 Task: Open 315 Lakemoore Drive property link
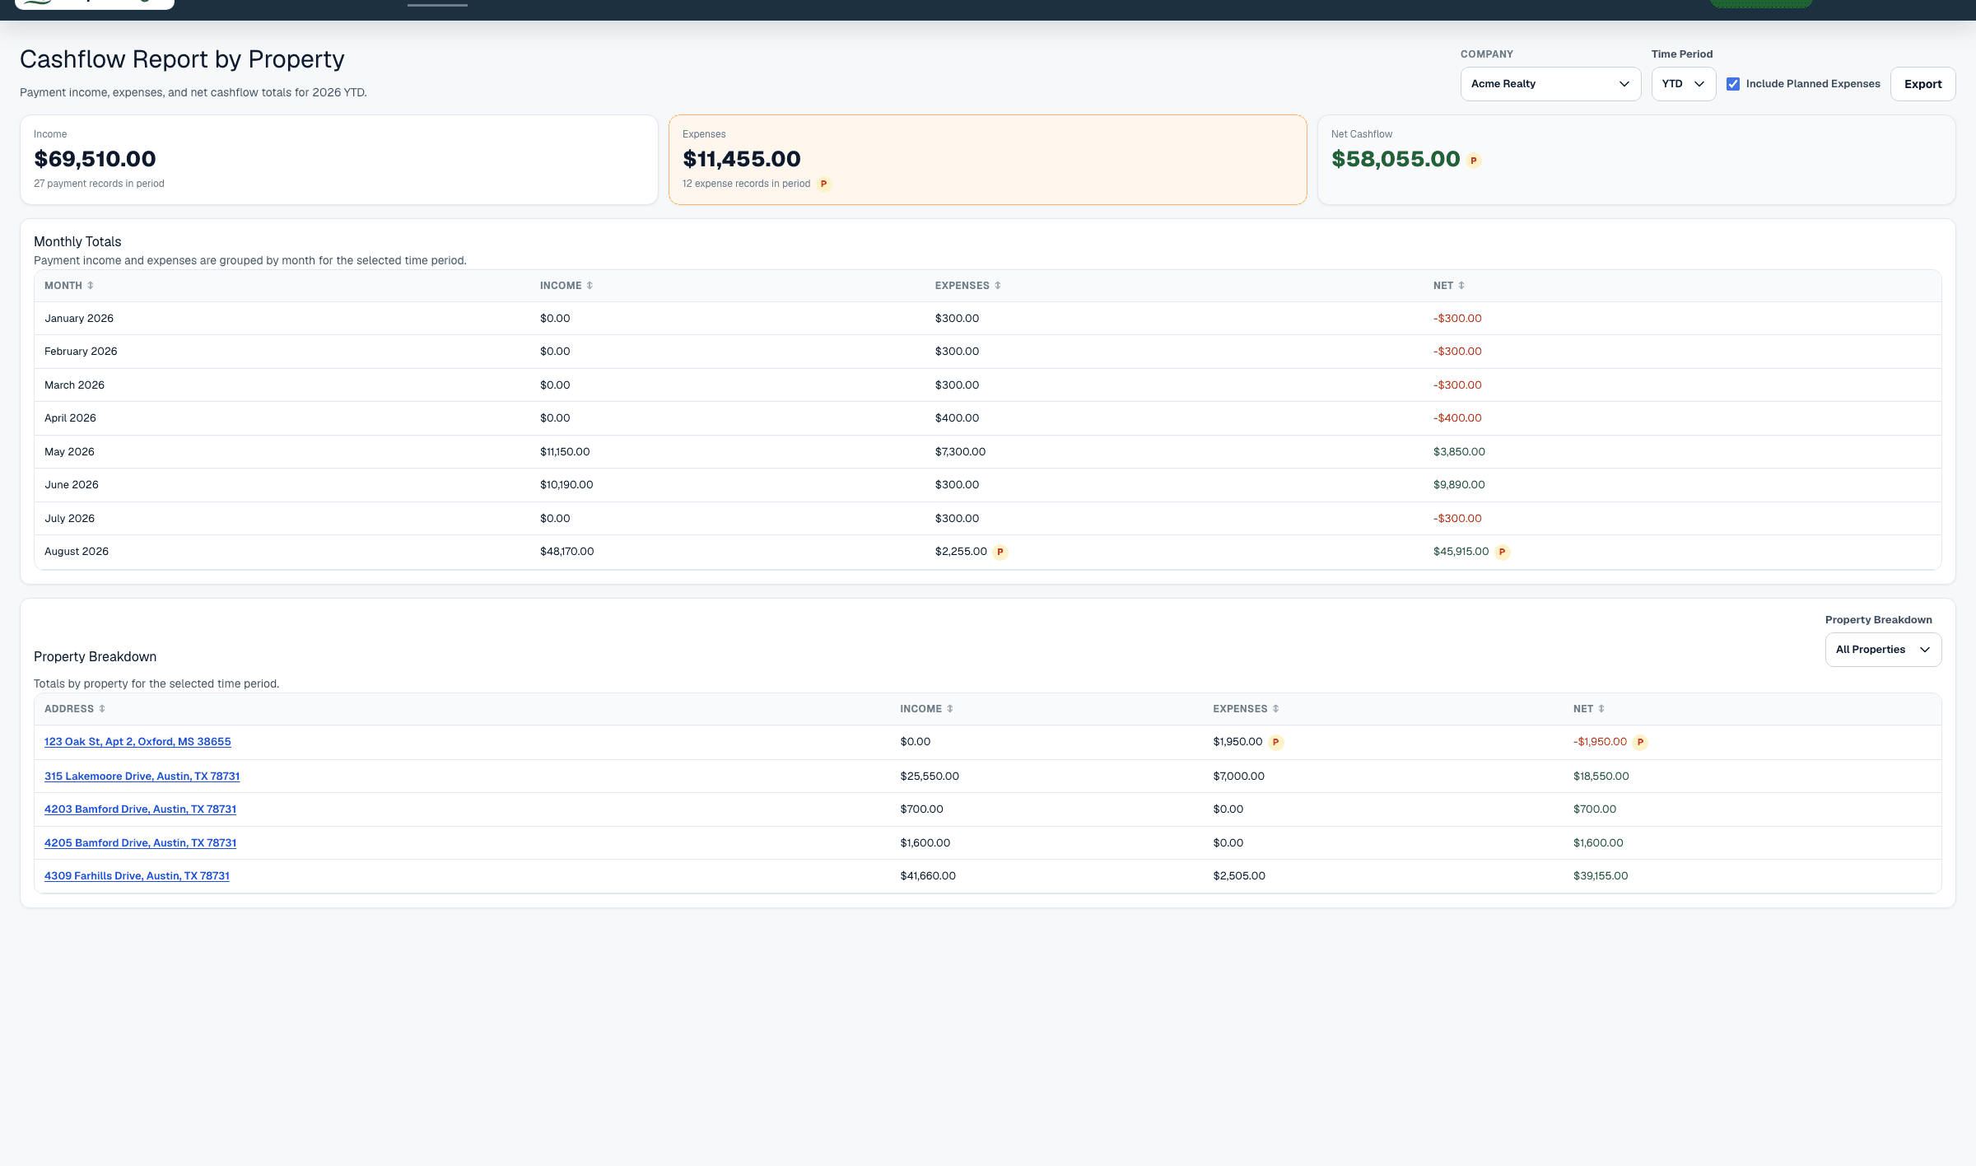(142, 777)
